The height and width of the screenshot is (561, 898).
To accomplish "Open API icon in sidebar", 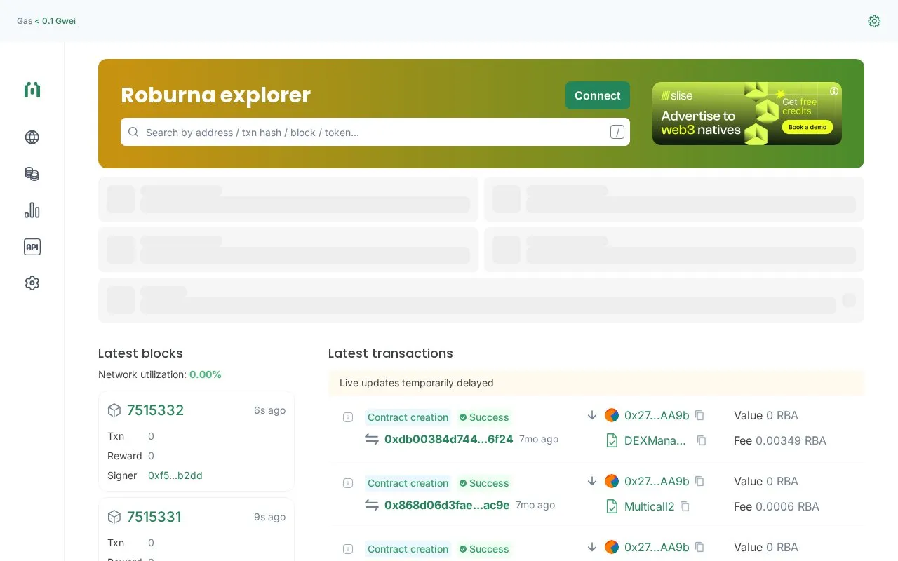I will [32, 247].
